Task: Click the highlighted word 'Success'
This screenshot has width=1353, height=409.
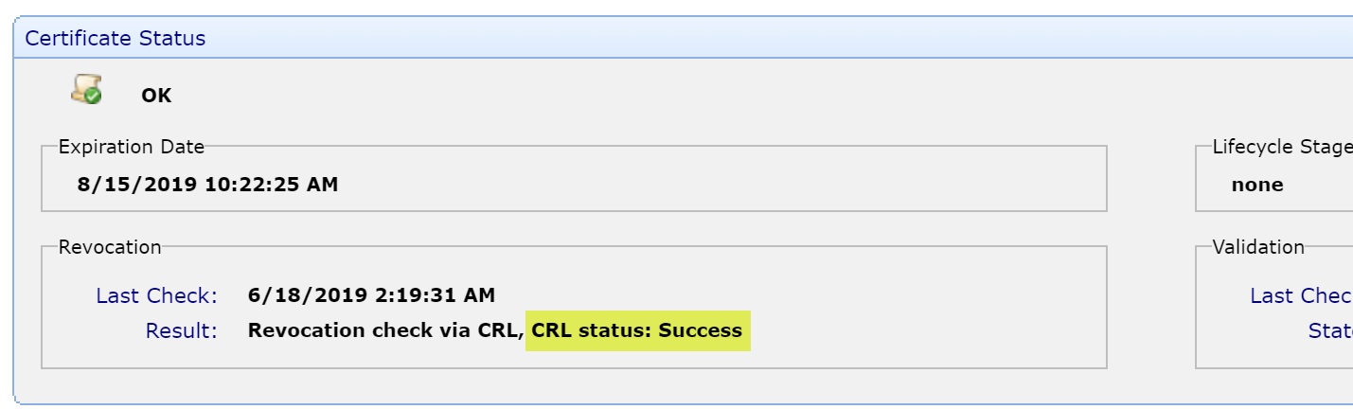Action: click(x=701, y=330)
